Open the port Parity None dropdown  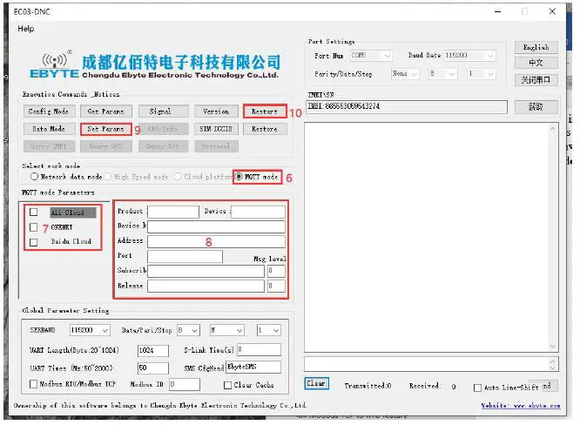(405, 74)
